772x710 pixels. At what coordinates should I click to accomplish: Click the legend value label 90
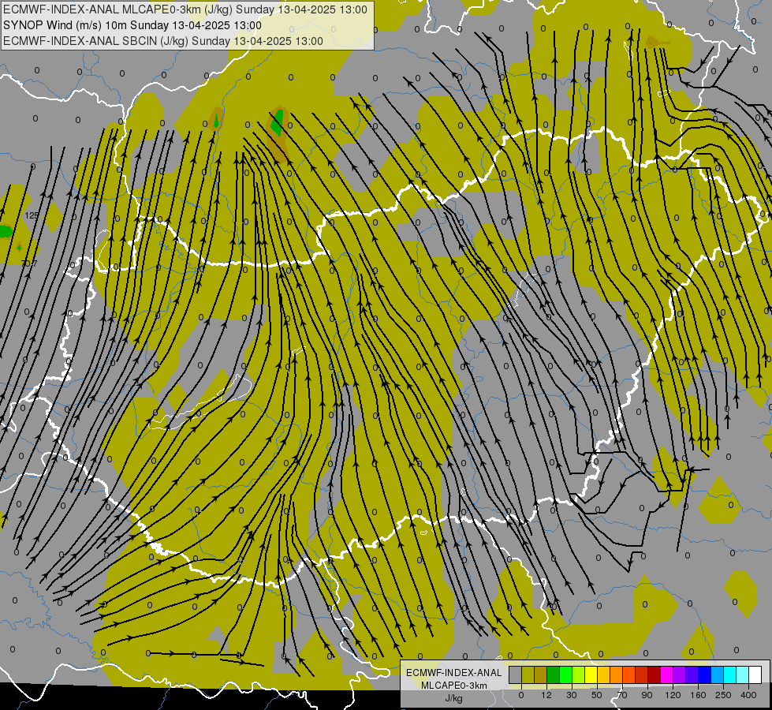[x=647, y=695]
